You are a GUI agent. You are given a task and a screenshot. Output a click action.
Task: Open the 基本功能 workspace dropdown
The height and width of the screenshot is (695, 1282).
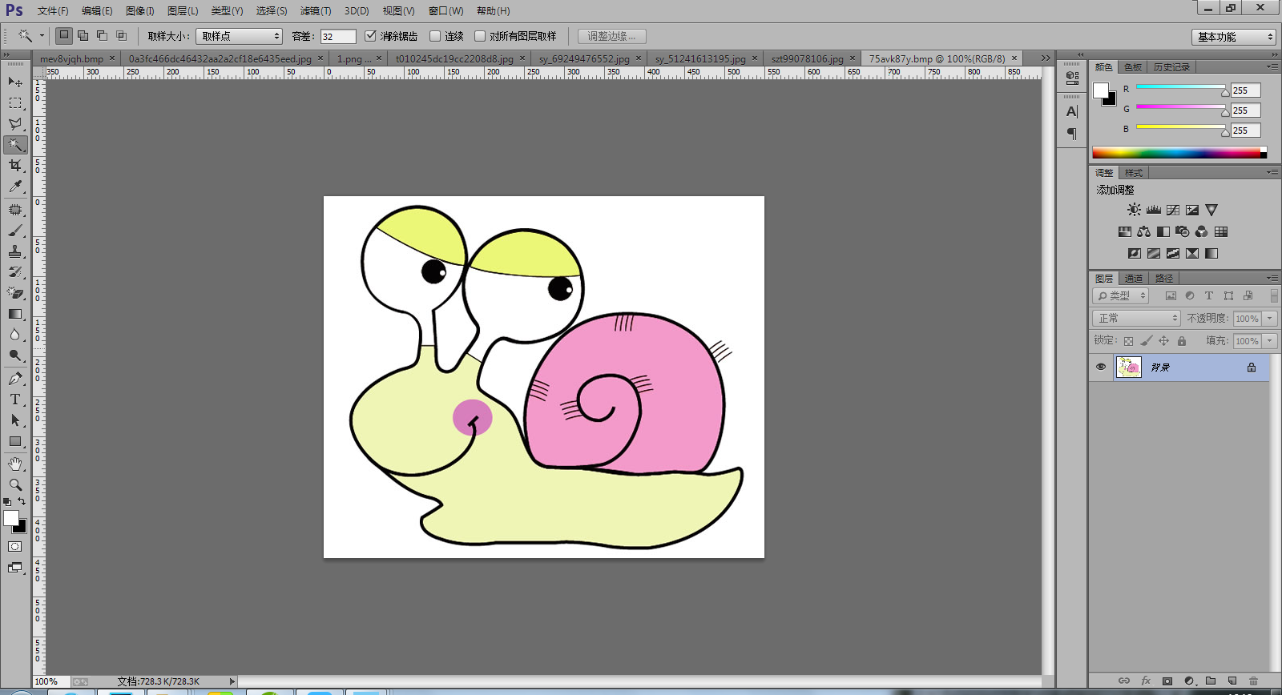[1234, 37]
